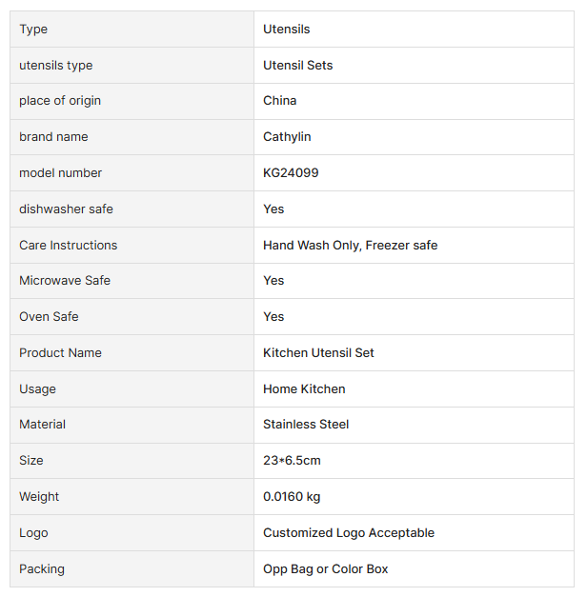Click the 'dishwasher safe' label
587x597 pixels.
tap(66, 209)
